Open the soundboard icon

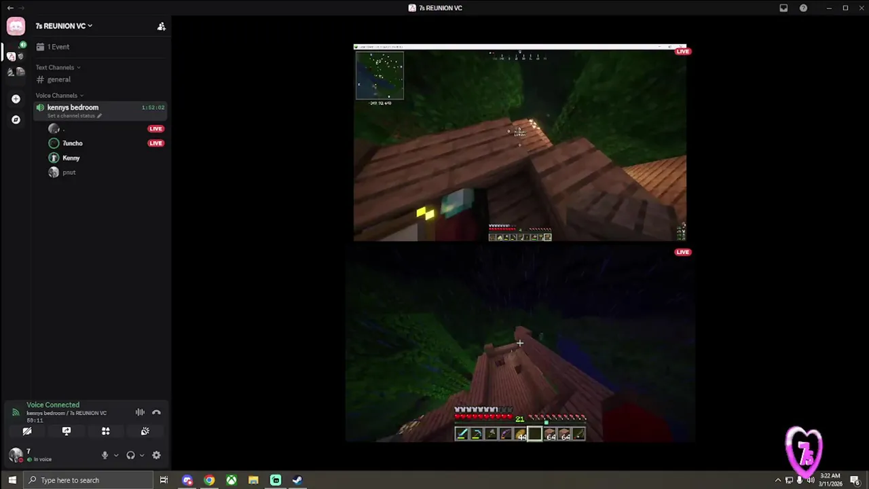[145, 431]
